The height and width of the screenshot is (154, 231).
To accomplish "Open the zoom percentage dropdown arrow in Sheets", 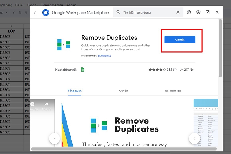I will click(x=6, y=13).
